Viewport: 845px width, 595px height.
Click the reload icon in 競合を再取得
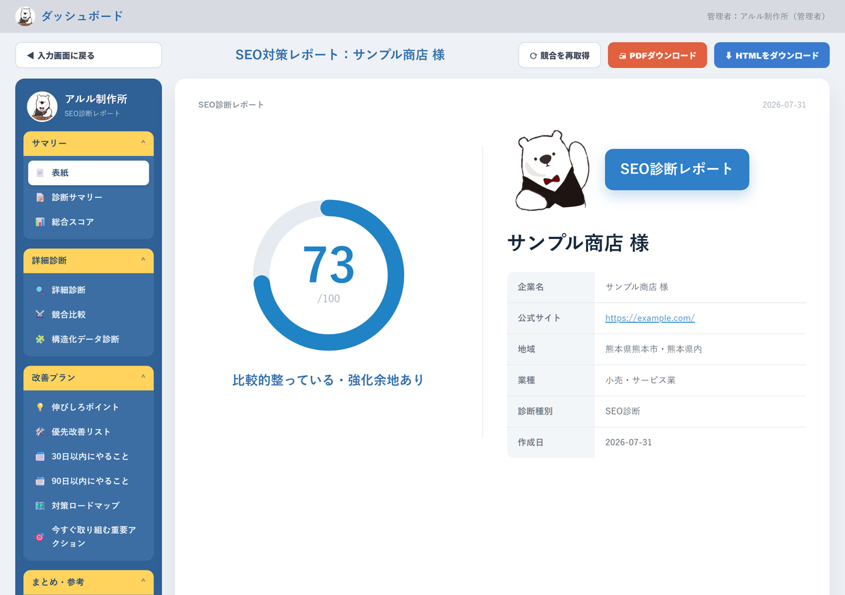(534, 56)
